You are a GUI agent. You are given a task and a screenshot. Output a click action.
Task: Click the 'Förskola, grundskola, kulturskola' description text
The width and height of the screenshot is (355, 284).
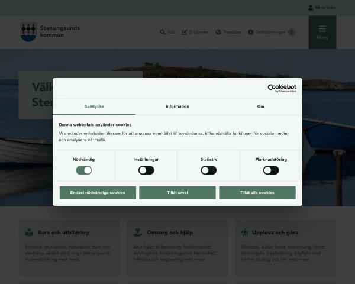pos(67,253)
